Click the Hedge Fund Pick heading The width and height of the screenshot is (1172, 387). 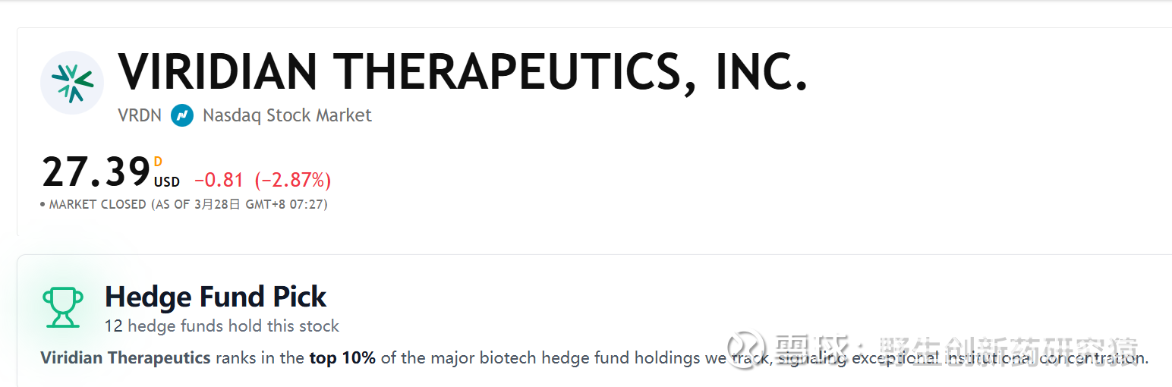(x=216, y=297)
